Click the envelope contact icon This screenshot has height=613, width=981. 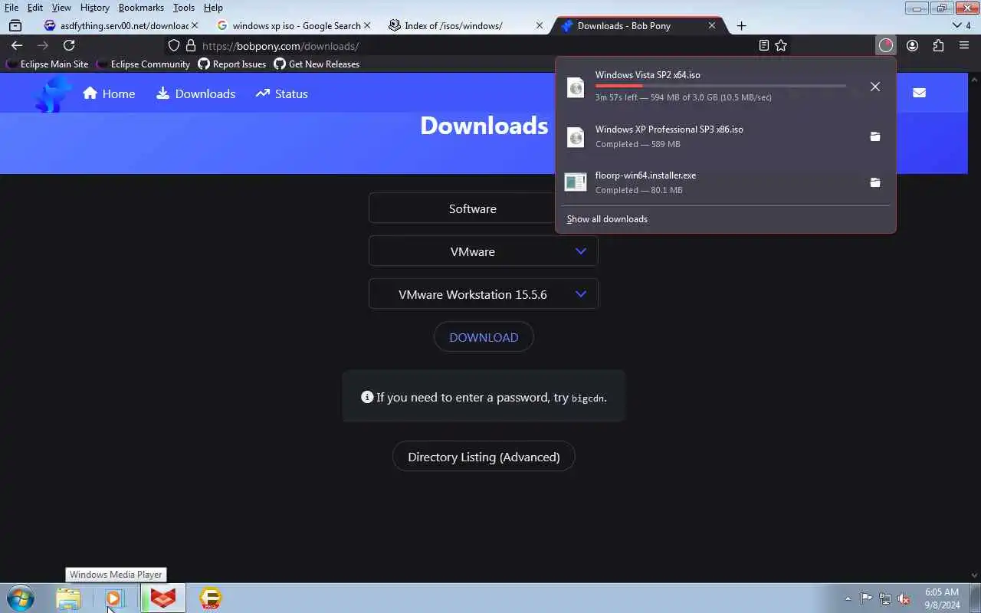pyautogui.click(x=919, y=93)
